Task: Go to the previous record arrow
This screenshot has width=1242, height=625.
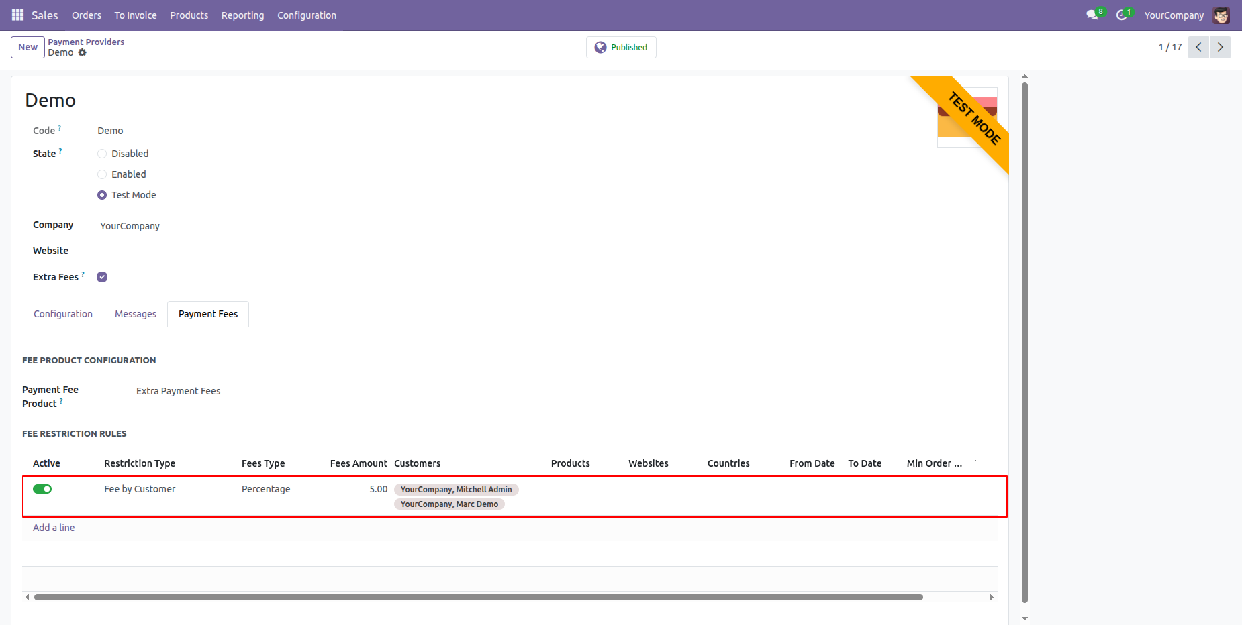Action: pos(1198,47)
